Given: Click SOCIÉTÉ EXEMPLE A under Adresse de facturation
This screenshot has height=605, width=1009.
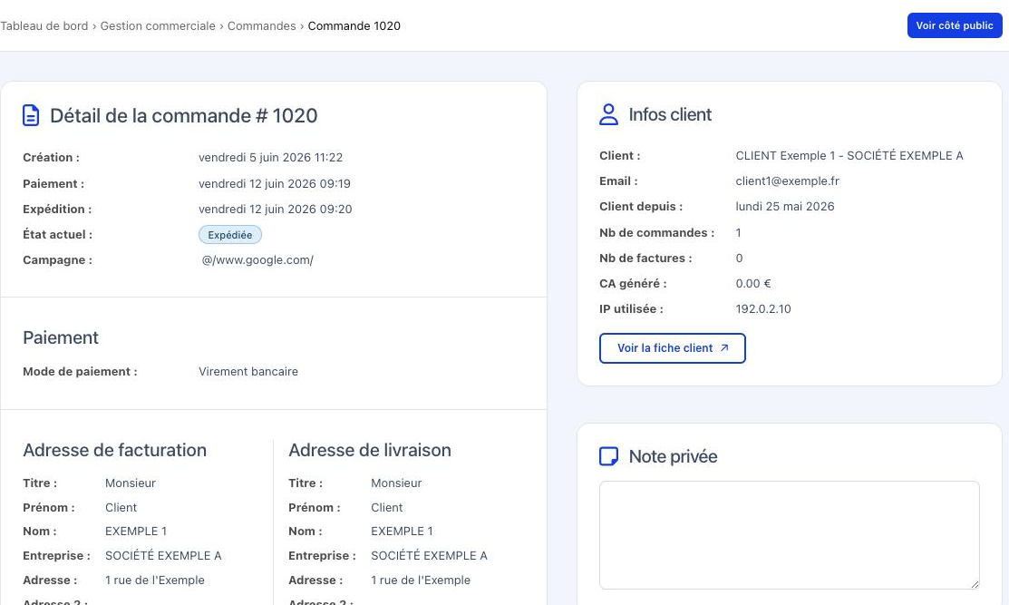Looking at the screenshot, I should tap(163, 555).
